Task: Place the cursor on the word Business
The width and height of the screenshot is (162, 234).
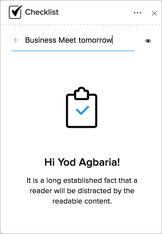Action: [x=41, y=40]
